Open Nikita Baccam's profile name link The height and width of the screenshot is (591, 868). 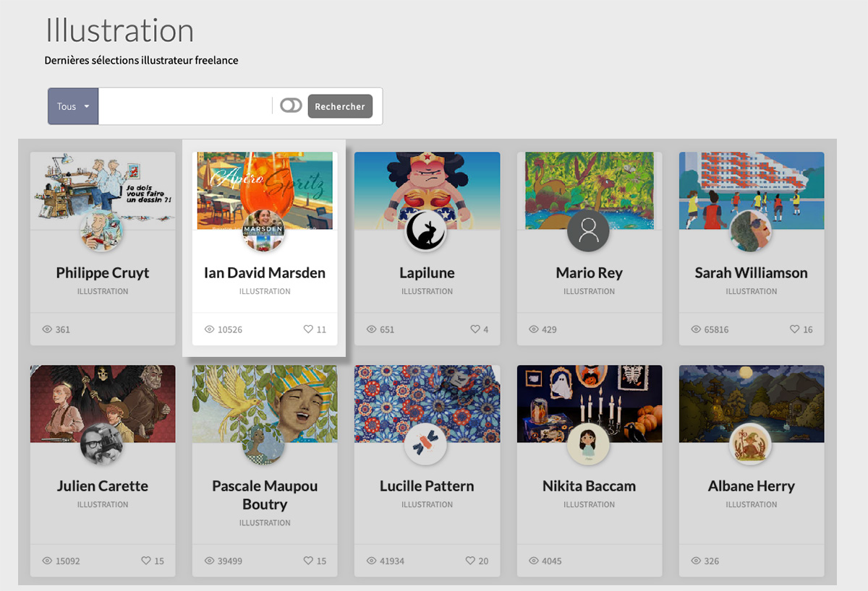[589, 486]
